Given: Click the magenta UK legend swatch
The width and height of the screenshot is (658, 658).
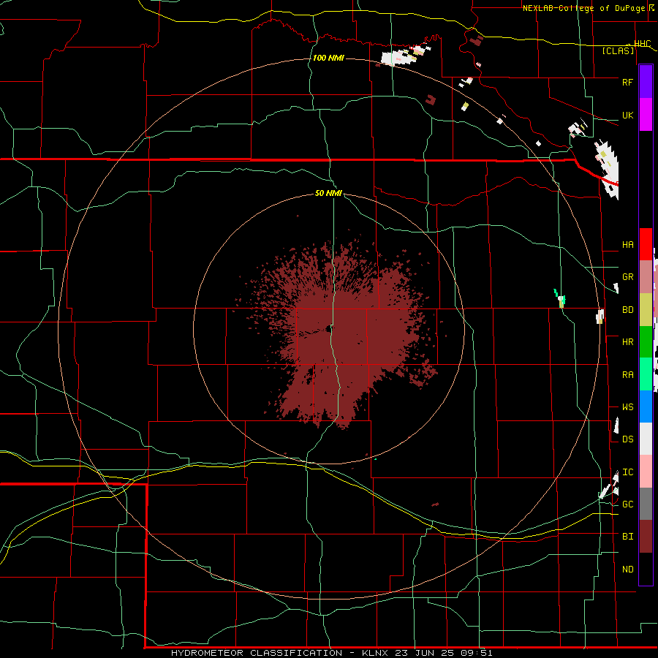Looking at the screenshot, I should [x=646, y=115].
